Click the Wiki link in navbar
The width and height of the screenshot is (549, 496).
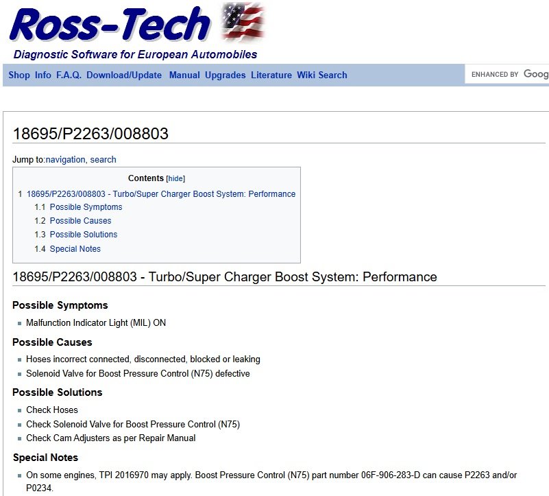click(x=306, y=75)
